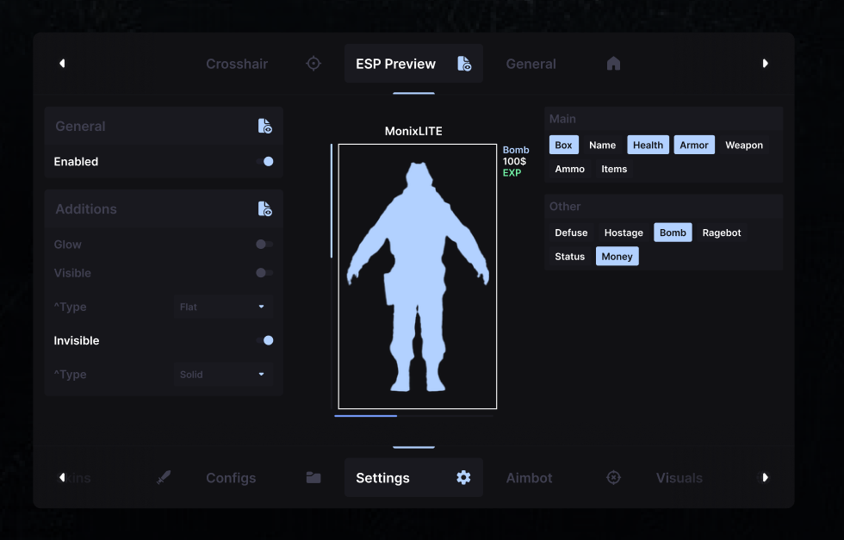Click the horizontal bar below the ESP preview

[x=413, y=416]
